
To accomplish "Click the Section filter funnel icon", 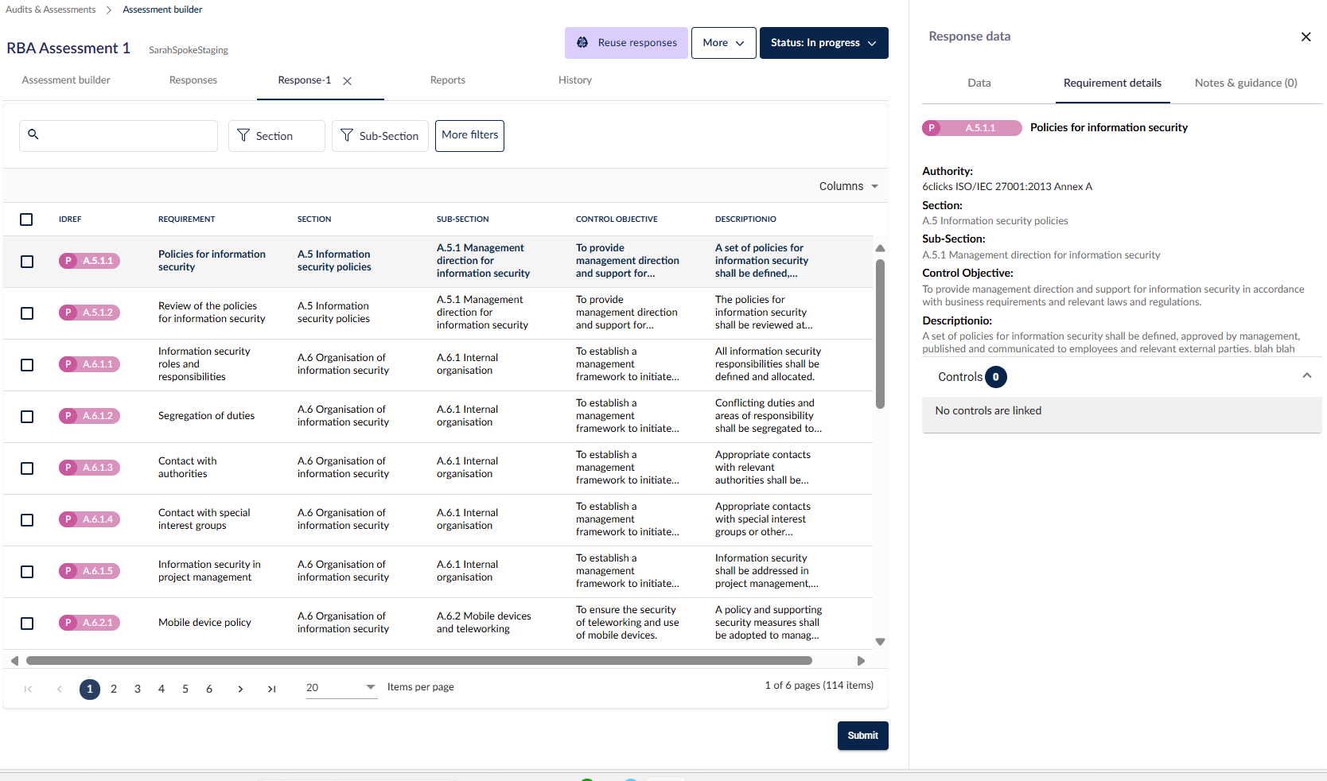I will coord(244,136).
